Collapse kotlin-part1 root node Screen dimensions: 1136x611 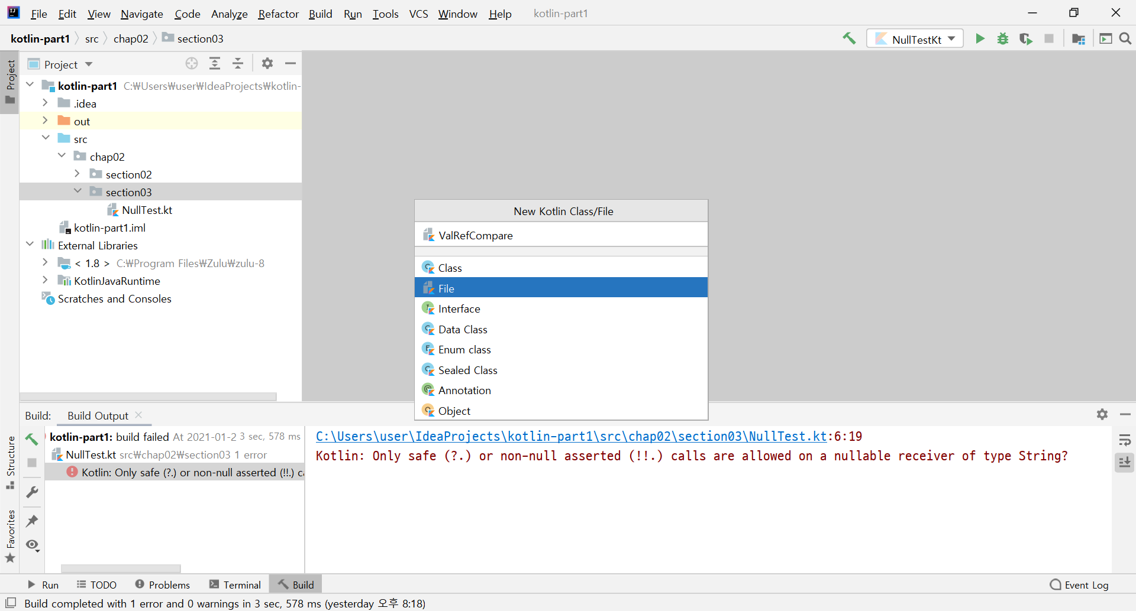(30, 85)
